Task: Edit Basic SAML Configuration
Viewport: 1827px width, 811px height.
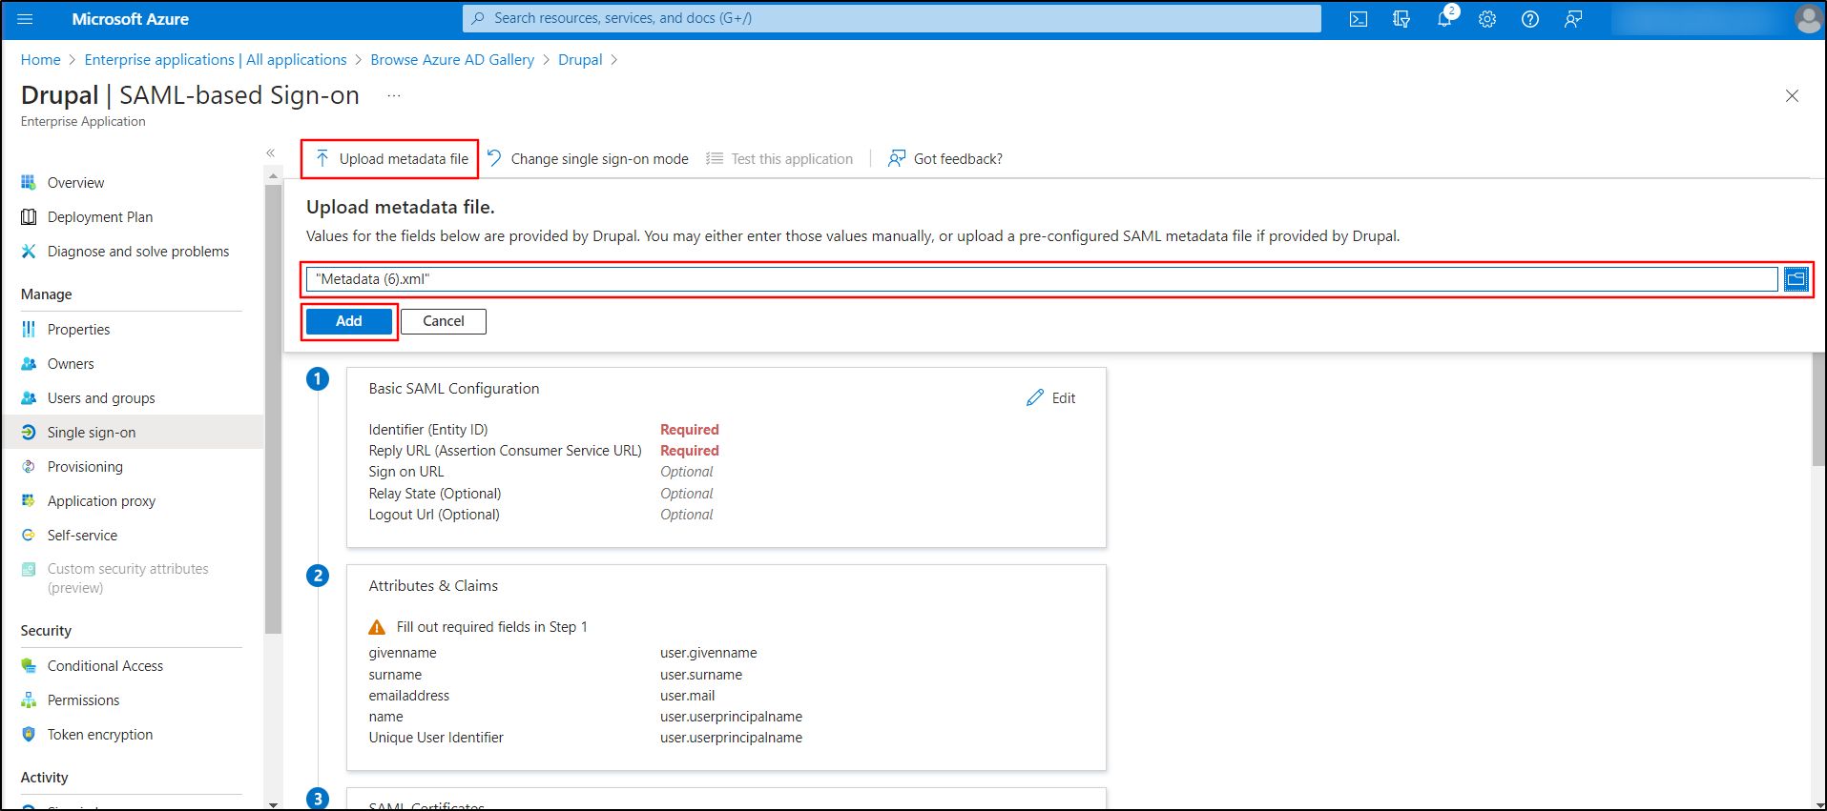Action: [x=1051, y=398]
